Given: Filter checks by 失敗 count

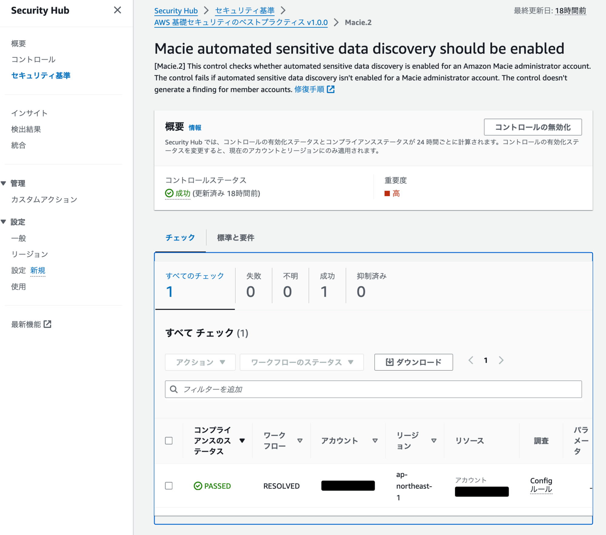Looking at the screenshot, I should tap(254, 285).
